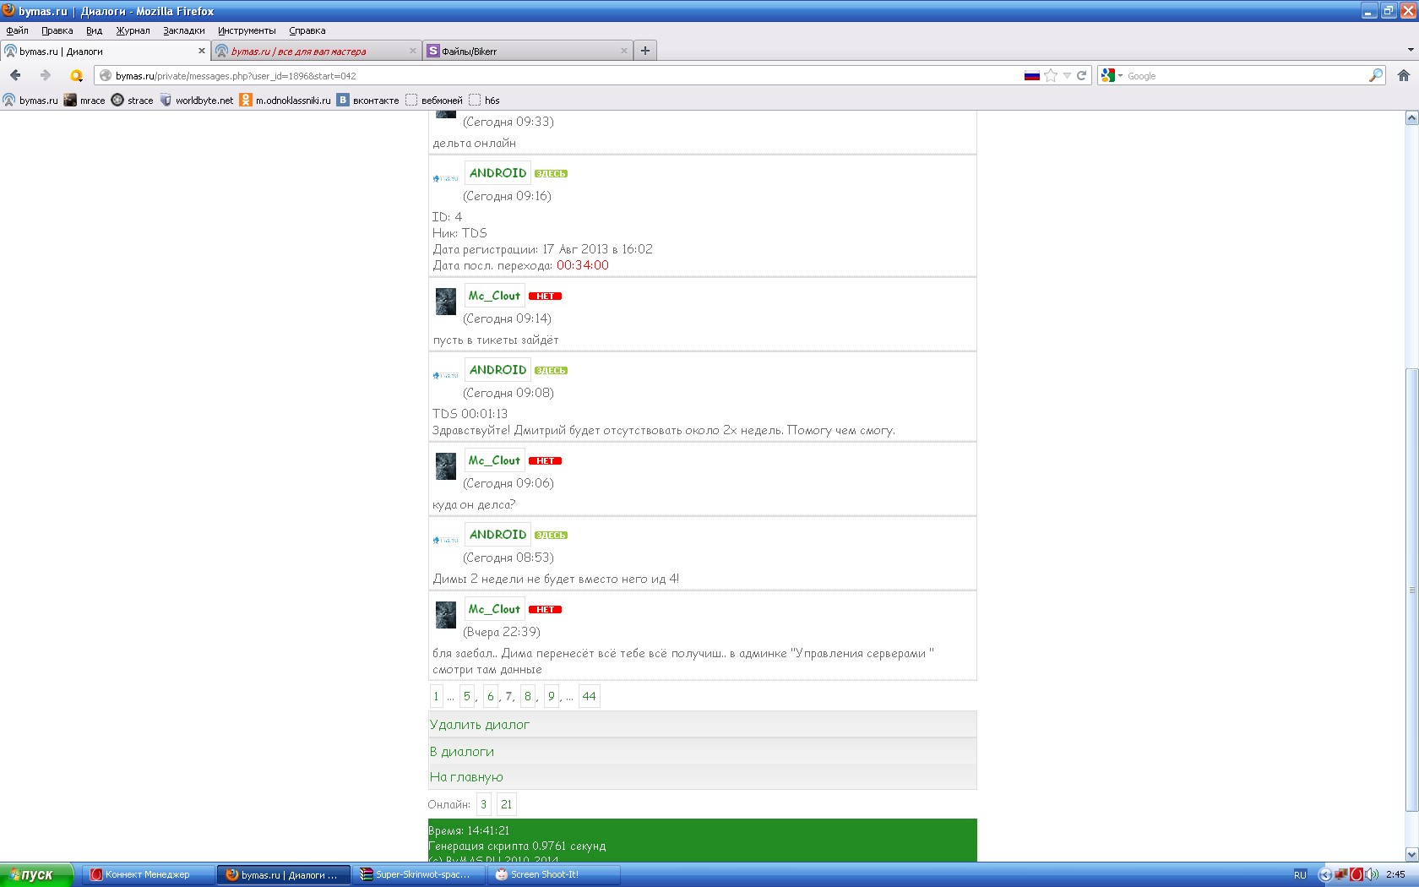Open Mc_Clout profile from the 09:14 message
Image resolution: width=1419 pixels, height=887 pixels.
pos(494,296)
